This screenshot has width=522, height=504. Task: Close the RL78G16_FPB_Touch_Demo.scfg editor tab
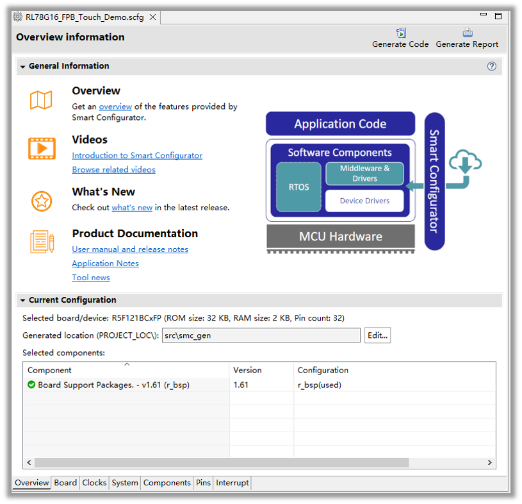click(x=153, y=17)
